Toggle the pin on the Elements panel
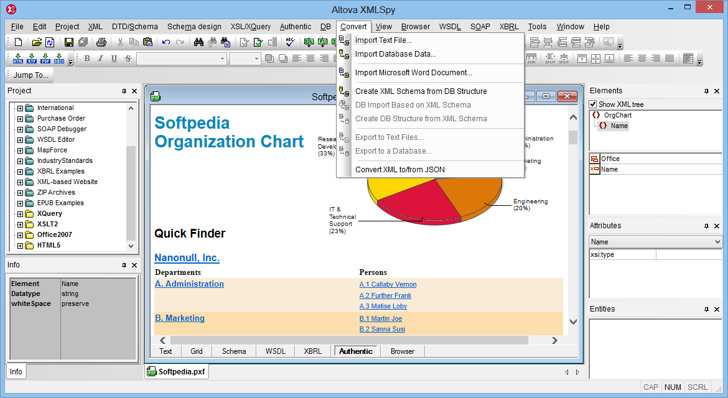This screenshot has width=728, height=398. point(707,91)
